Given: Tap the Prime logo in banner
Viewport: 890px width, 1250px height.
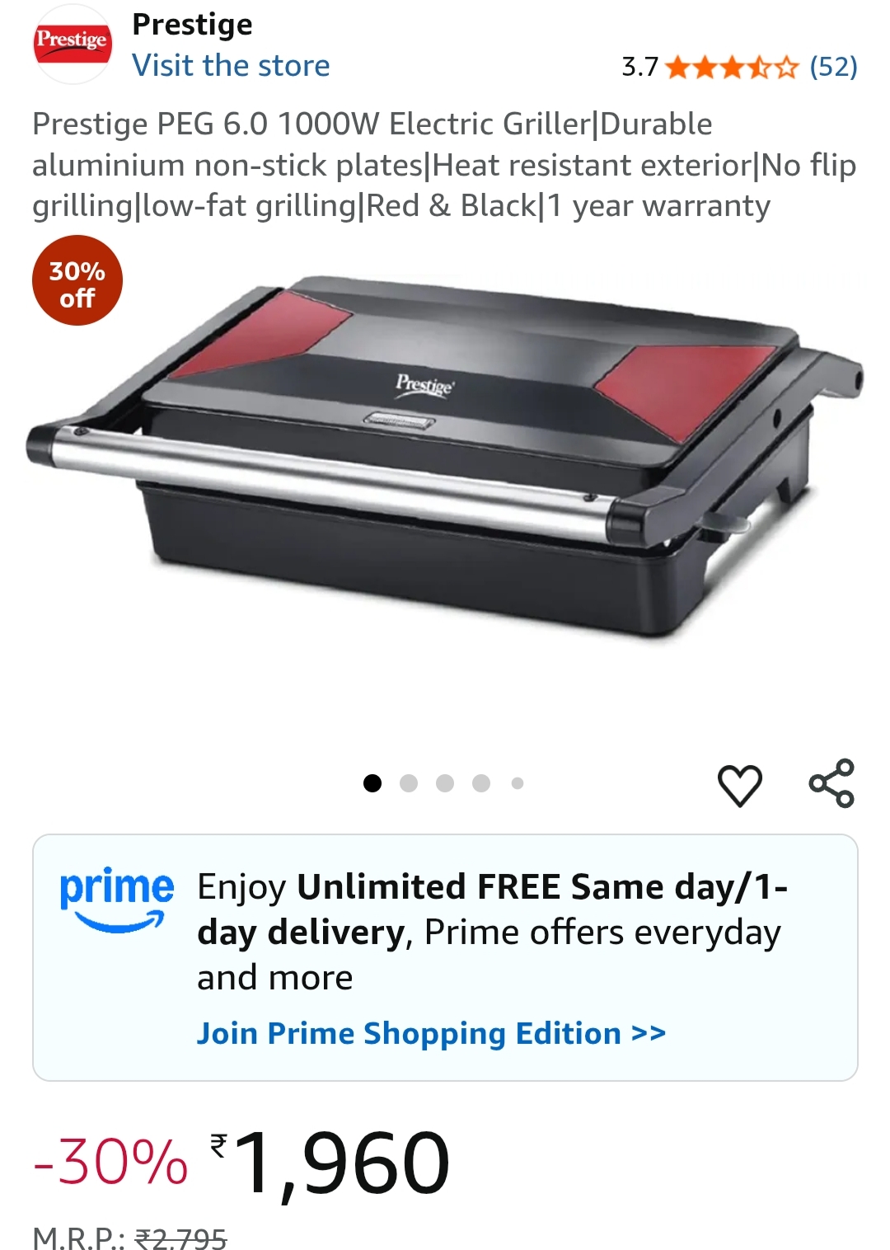Looking at the screenshot, I should tap(116, 900).
